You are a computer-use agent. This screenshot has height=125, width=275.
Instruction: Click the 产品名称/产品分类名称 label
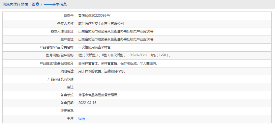point(57,47)
